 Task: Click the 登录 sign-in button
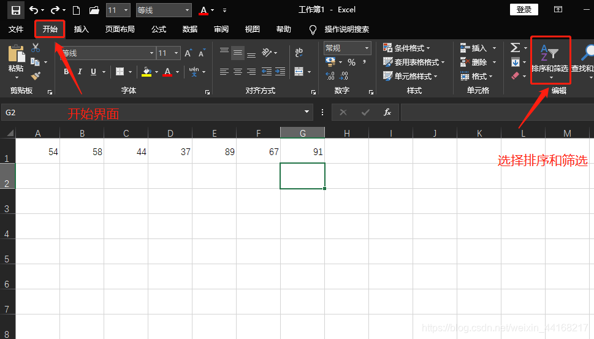(524, 9)
